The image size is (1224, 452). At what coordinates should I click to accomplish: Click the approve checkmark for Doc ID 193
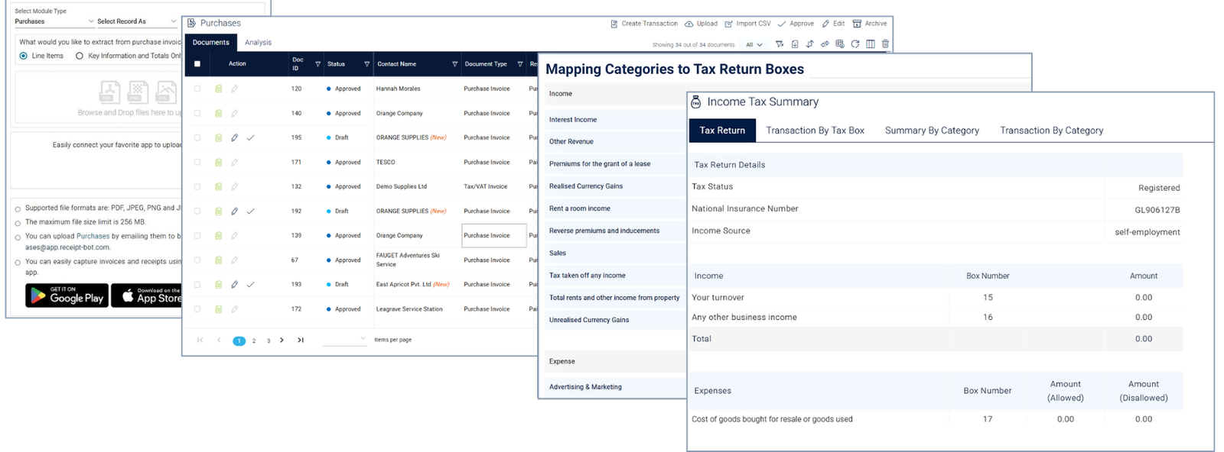(250, 284)
